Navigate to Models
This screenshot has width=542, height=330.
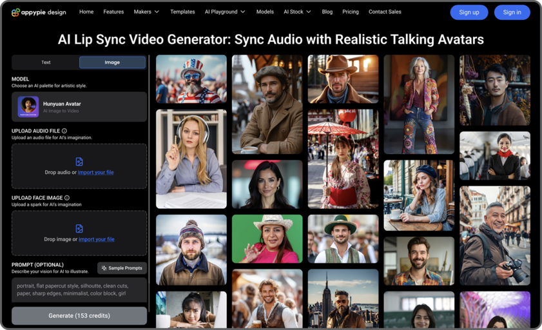pyautogui.click(x=265, y=12)
